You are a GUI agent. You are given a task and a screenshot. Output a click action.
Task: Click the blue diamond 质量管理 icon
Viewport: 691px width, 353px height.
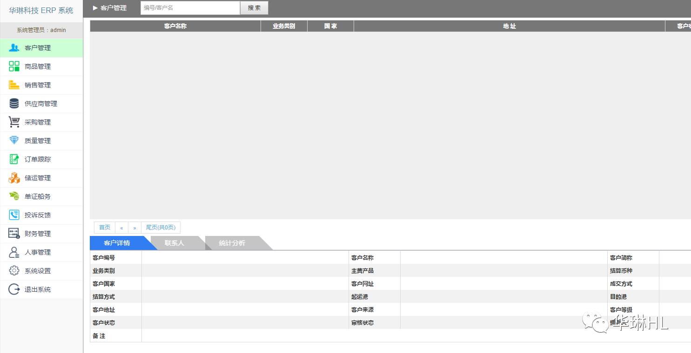(x=14, y=141)
